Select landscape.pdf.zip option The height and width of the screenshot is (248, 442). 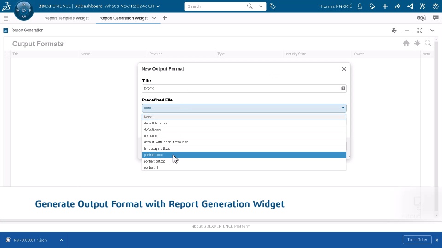point(244,148)
